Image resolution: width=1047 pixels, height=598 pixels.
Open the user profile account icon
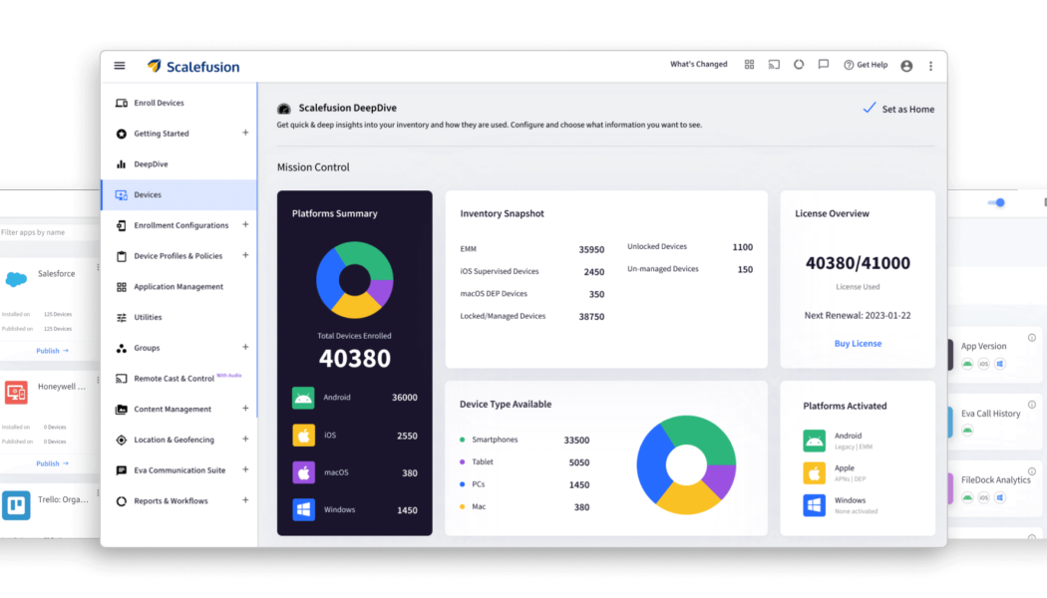[906, 64]
